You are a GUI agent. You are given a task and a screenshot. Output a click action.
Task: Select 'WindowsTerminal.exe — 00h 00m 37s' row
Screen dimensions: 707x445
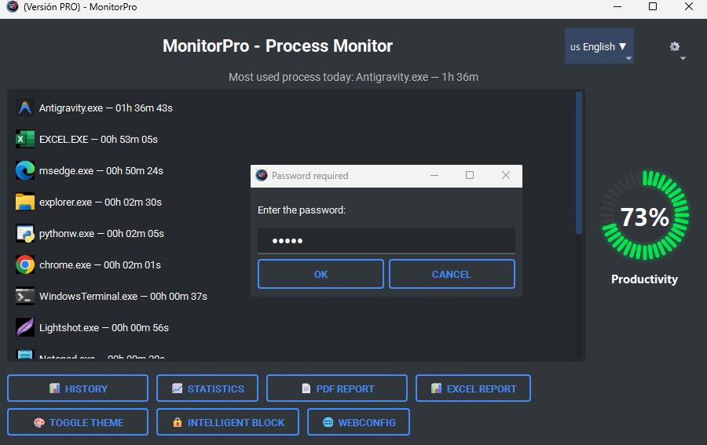pos(293,296)
